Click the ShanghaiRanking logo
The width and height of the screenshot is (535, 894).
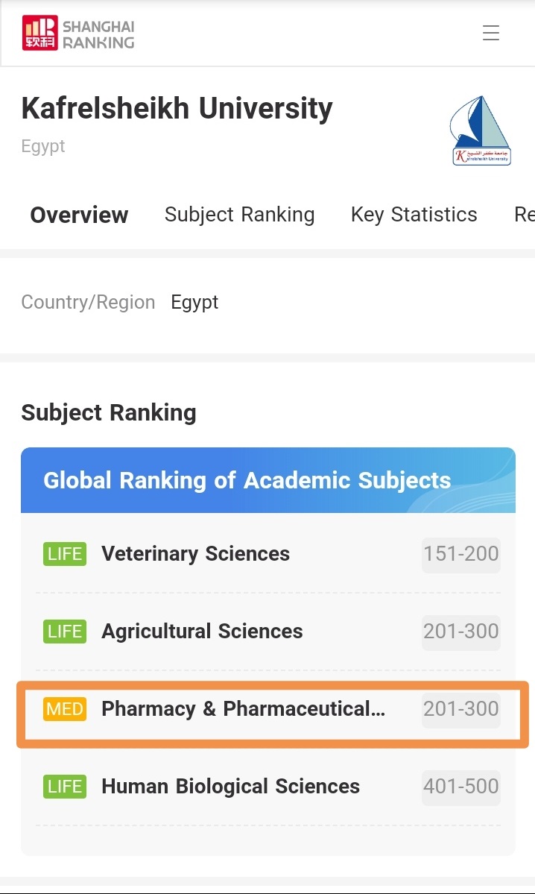pyautogui.click(x=78, y=34)
